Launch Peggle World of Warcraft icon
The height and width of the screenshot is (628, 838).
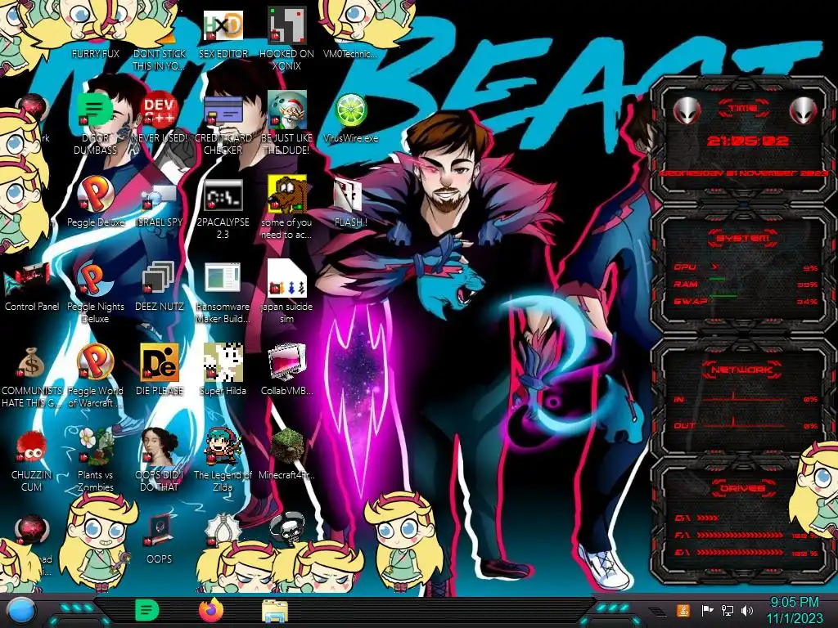pyautogui.click(x=95, y=362)
